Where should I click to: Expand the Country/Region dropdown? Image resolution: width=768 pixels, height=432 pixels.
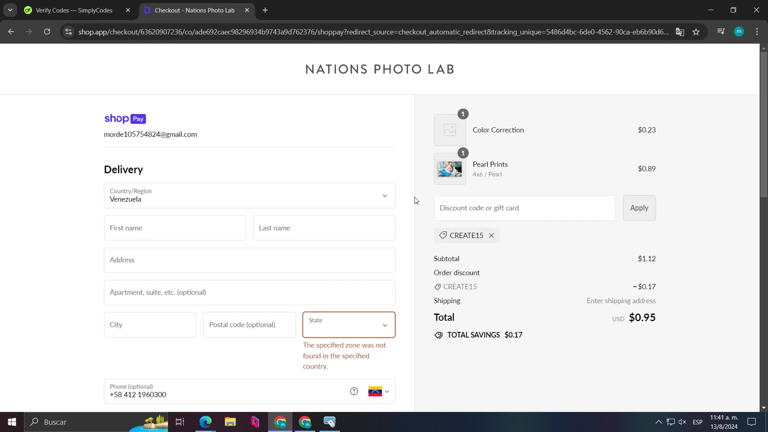tap(250, 196)
